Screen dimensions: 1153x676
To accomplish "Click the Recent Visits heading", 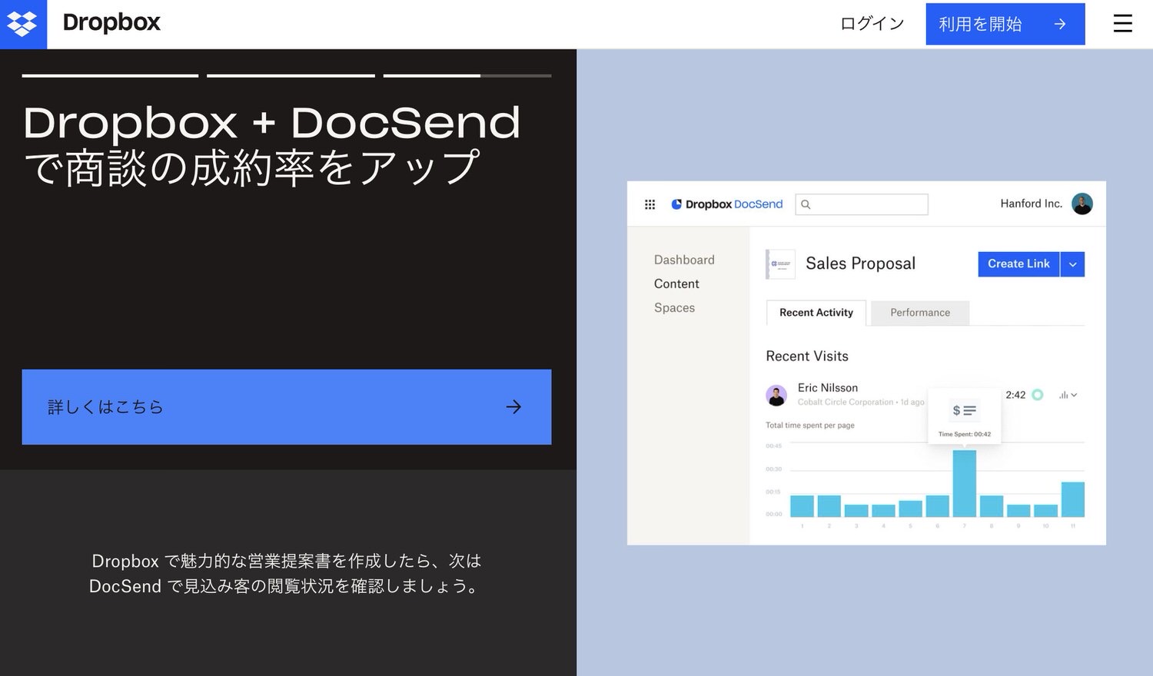I will coord(807,356).
